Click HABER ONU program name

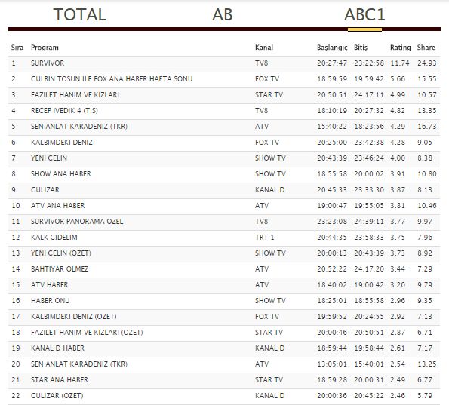51,301
